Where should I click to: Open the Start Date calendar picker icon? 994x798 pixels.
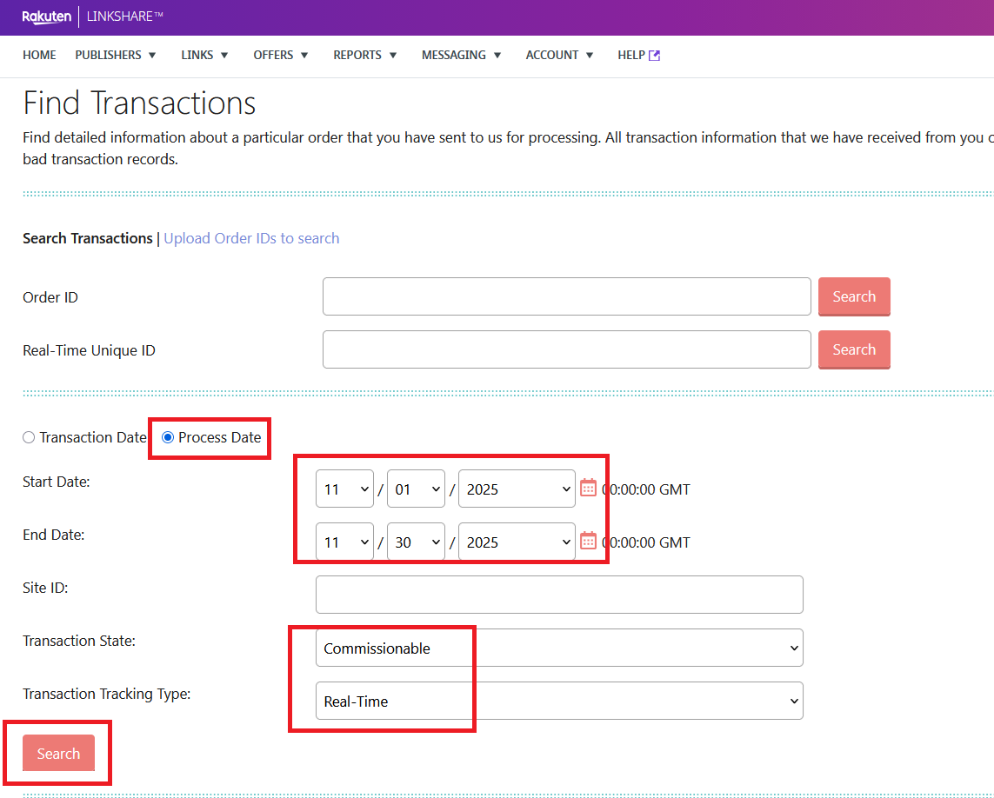click(588, 488)
